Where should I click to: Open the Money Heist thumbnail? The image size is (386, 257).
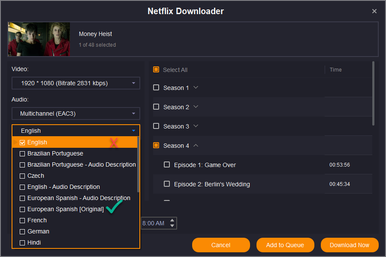39,39
